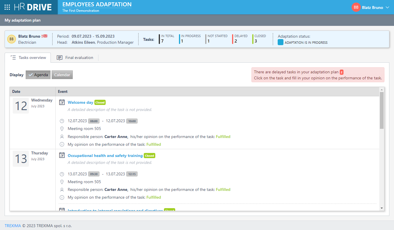
Task: Click the info icon beside your opinion row
Action: coord(62,144)
